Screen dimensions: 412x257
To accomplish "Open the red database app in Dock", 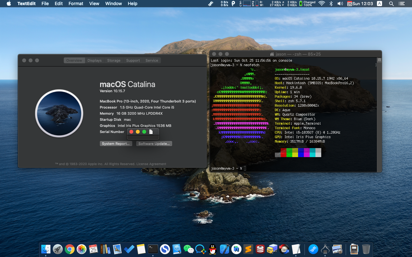I will (260, 249).
